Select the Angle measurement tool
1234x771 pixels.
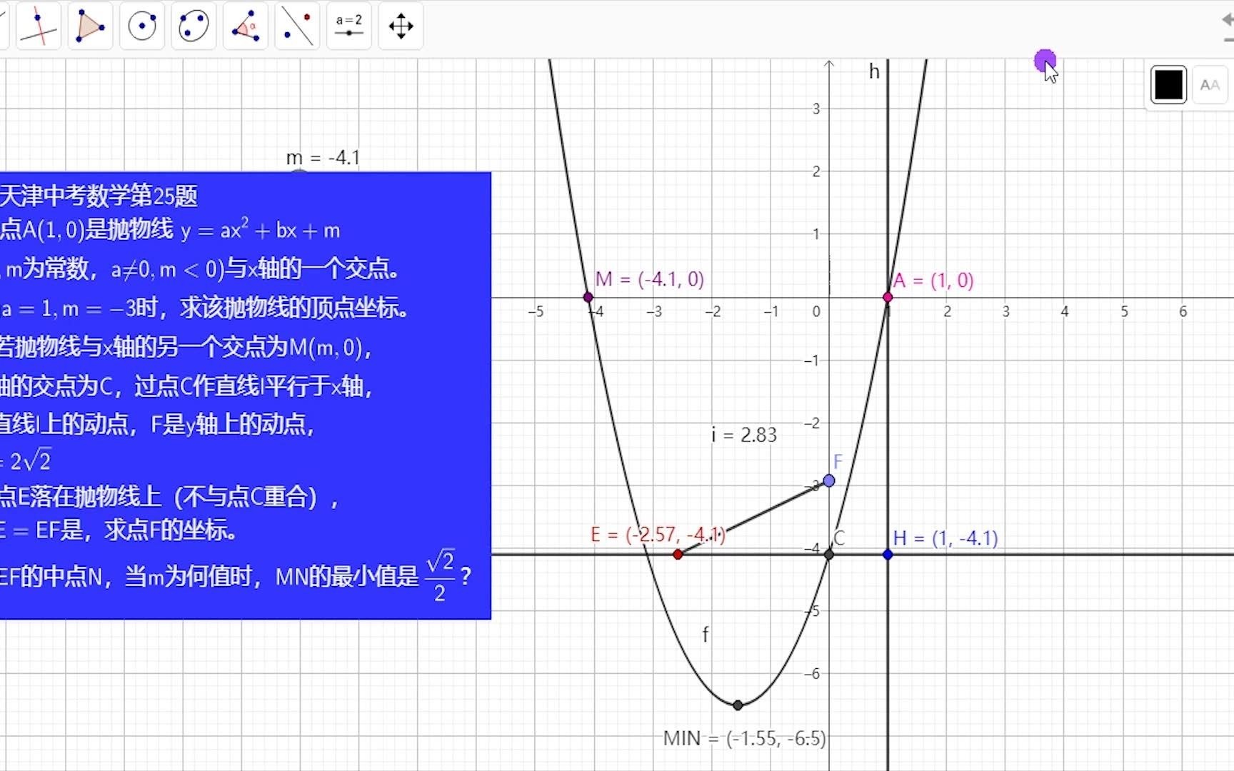(x=245, y=26)
